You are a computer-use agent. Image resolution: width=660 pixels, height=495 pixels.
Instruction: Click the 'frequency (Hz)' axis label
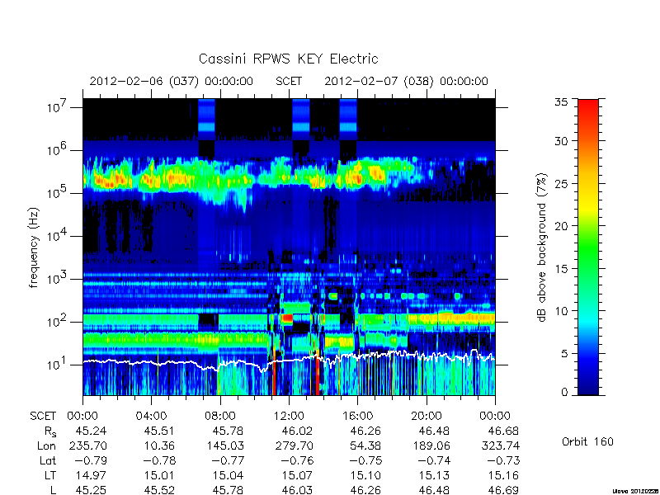pos(34,247)
